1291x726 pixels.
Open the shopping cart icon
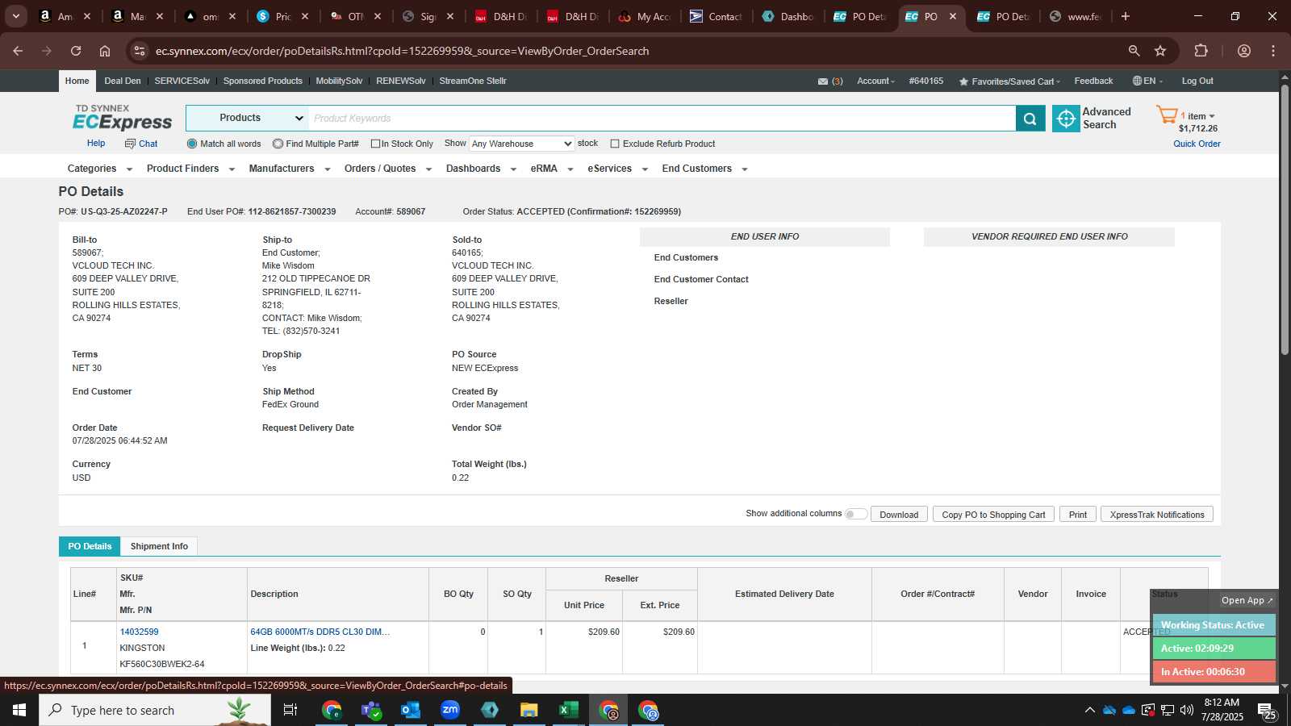[1167, 115]
